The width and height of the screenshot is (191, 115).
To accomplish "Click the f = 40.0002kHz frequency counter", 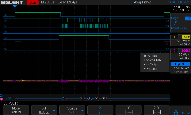I will (x=178, y=2).
